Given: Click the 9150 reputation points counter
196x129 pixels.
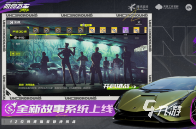Looking at the screenshot, I should (x=19, y=38).
